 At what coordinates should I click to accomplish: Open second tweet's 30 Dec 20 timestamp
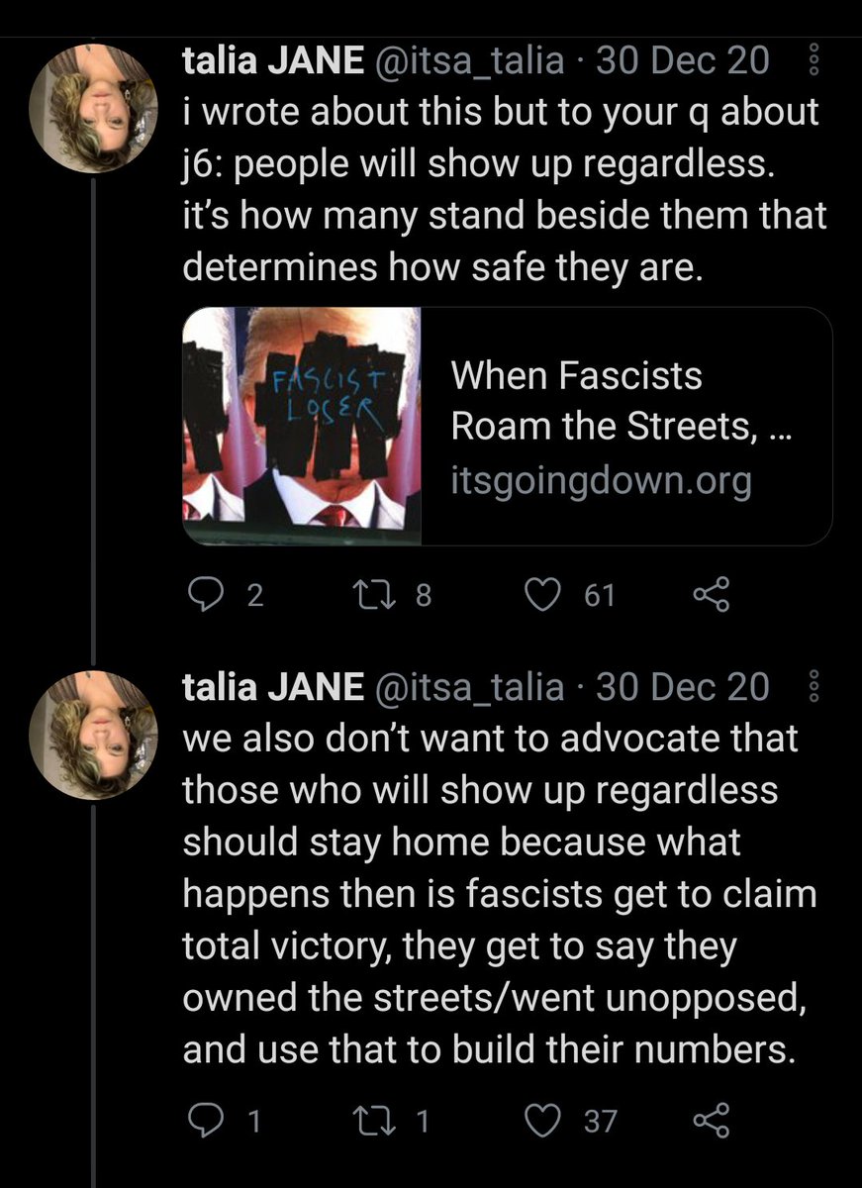click(683, 687)
